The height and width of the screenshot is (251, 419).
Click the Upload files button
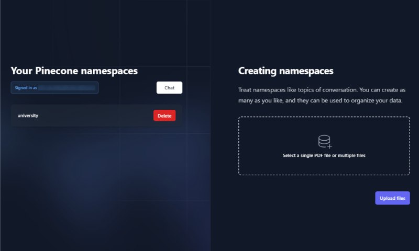(392, 198)
